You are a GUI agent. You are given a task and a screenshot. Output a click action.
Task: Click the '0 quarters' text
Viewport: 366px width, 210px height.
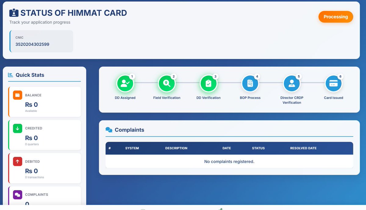pos(32,144)
